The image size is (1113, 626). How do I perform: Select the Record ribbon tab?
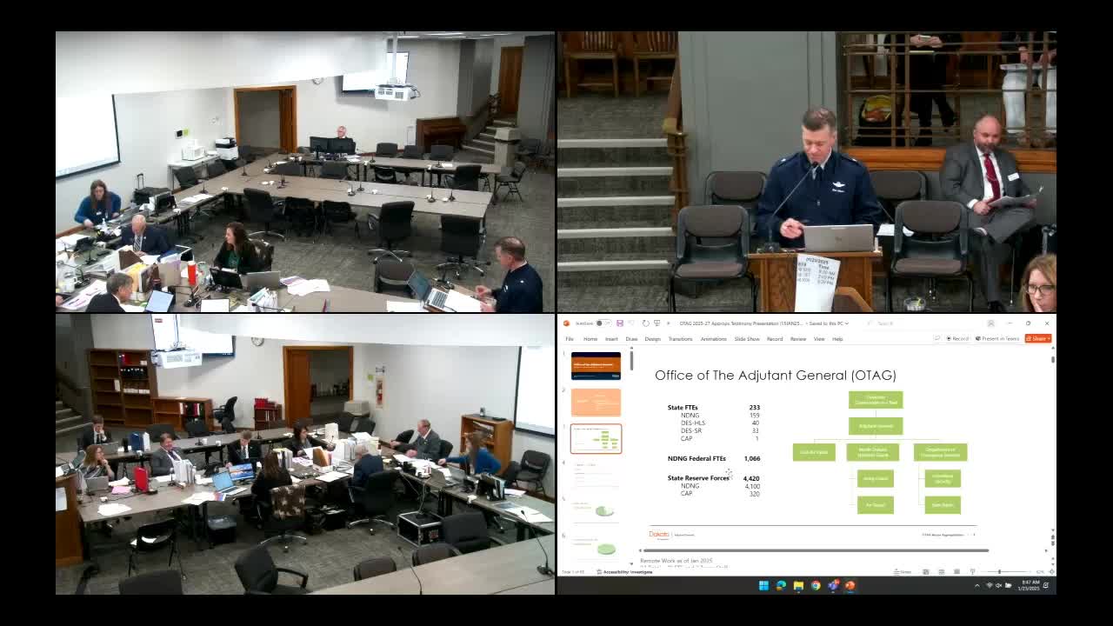(774, 339)
